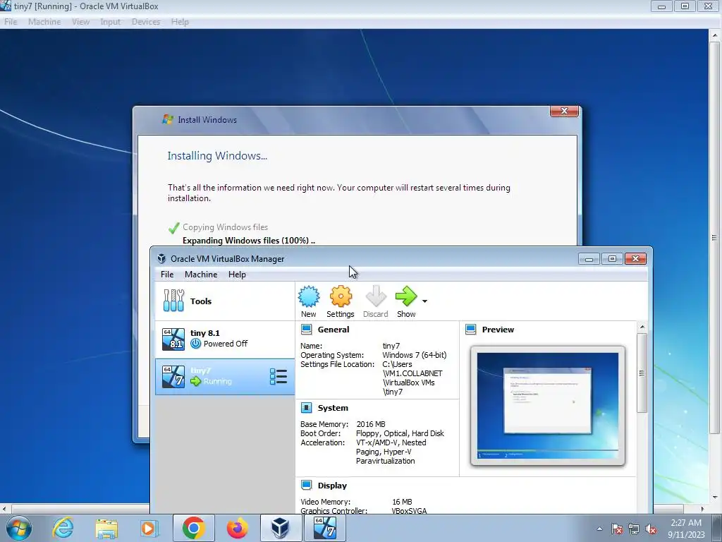
Task: Click Base Memory value 2016 MB
Action: click(x=371, y=424)
